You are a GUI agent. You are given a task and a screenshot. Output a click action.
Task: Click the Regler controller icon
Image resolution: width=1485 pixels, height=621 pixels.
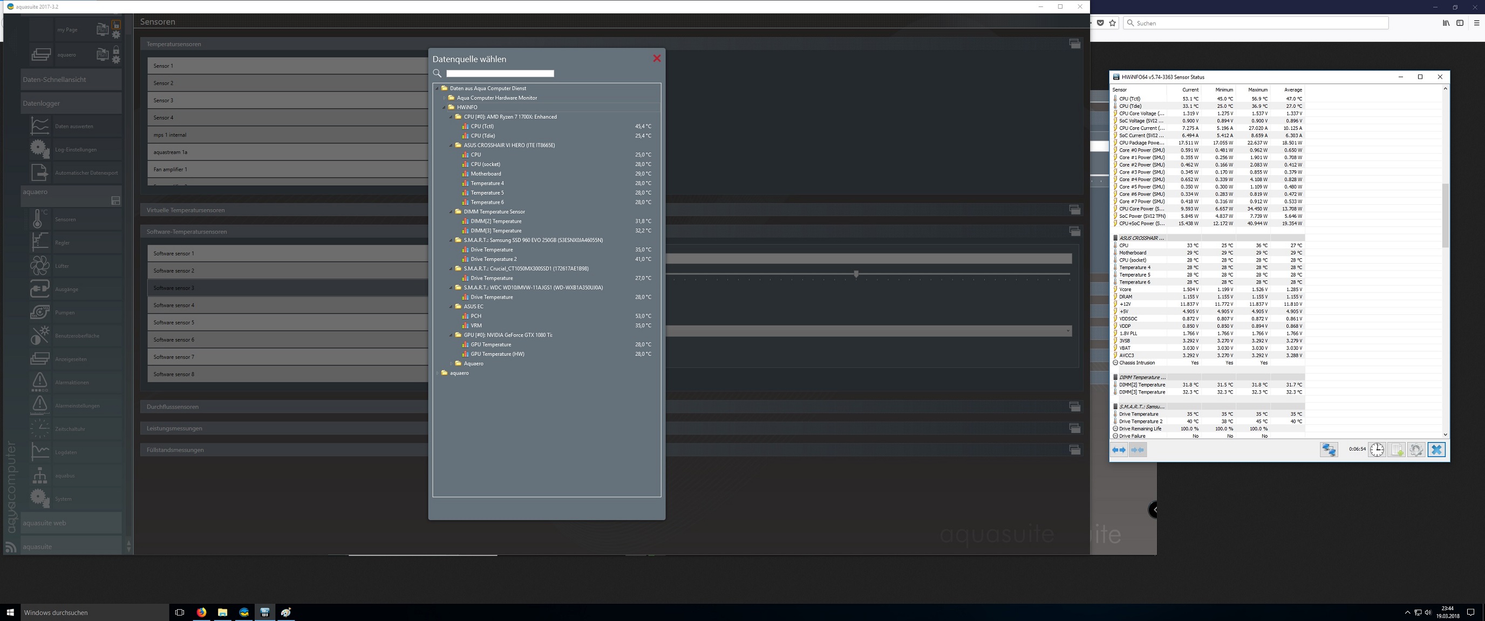[39, 243]
